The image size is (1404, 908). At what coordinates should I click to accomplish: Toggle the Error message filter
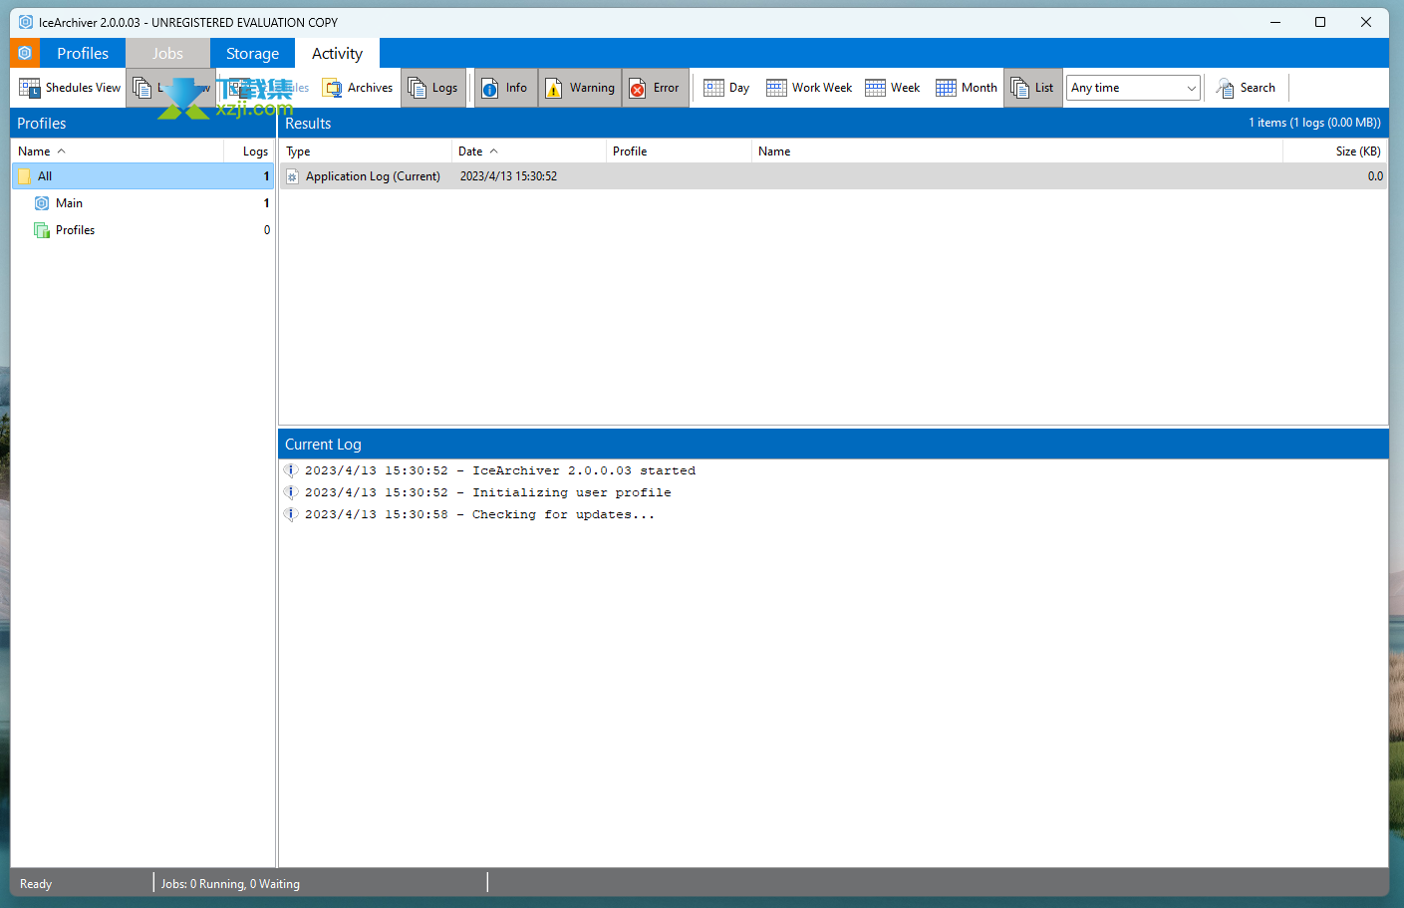click(655, 88)
